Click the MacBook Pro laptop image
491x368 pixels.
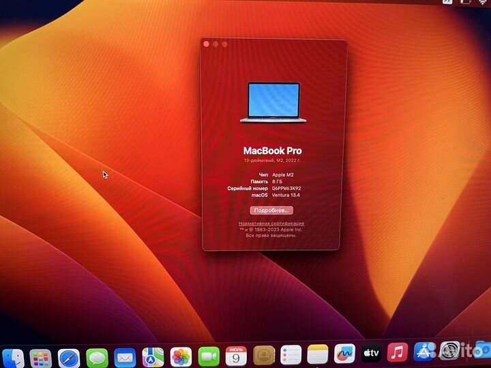(x=273, y=103)
